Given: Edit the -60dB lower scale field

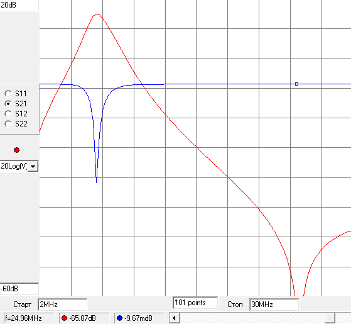Looking at the screenshot, I should click(x=19, y=289).
